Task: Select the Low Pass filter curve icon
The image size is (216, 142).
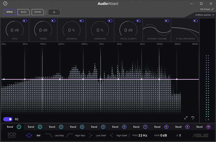Action: click(49, 136)
